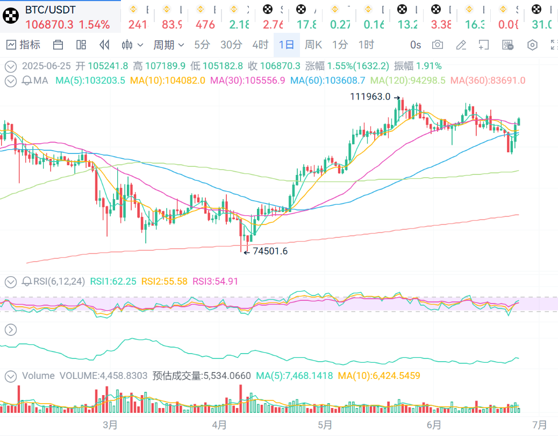This screenshot has width=558, height=436.
Task: Expand the 周期 period dropdown
Action: coord(169,45)
